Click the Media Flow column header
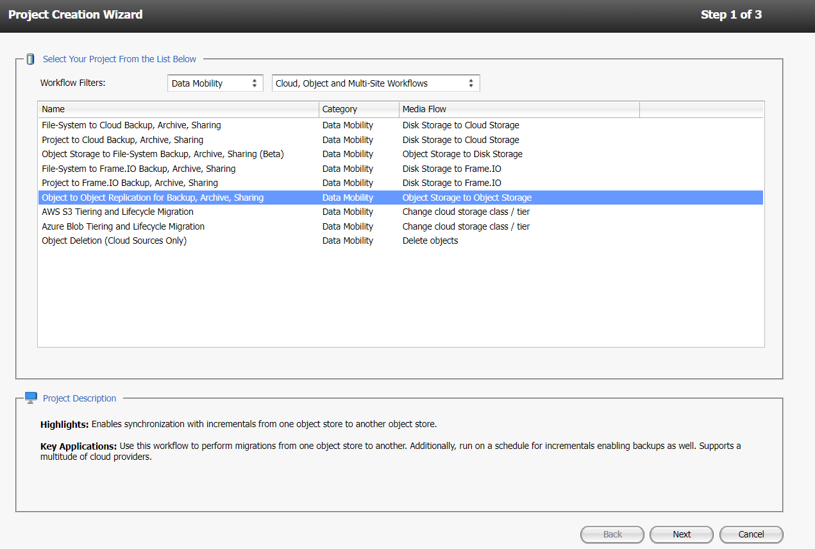This screenshot has width=815, height=549. (518, 109)
